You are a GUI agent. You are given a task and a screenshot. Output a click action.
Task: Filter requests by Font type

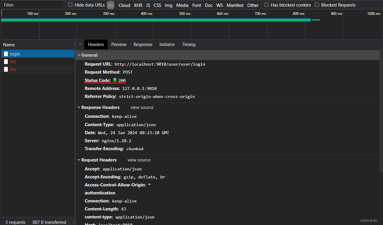[197, 5]
